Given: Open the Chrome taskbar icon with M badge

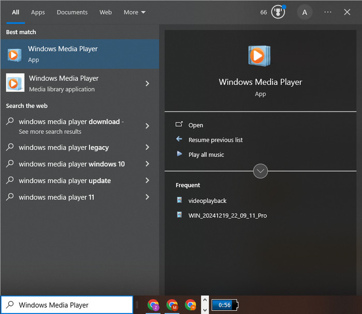Looking at the screenshot, I should click(172, 305).
